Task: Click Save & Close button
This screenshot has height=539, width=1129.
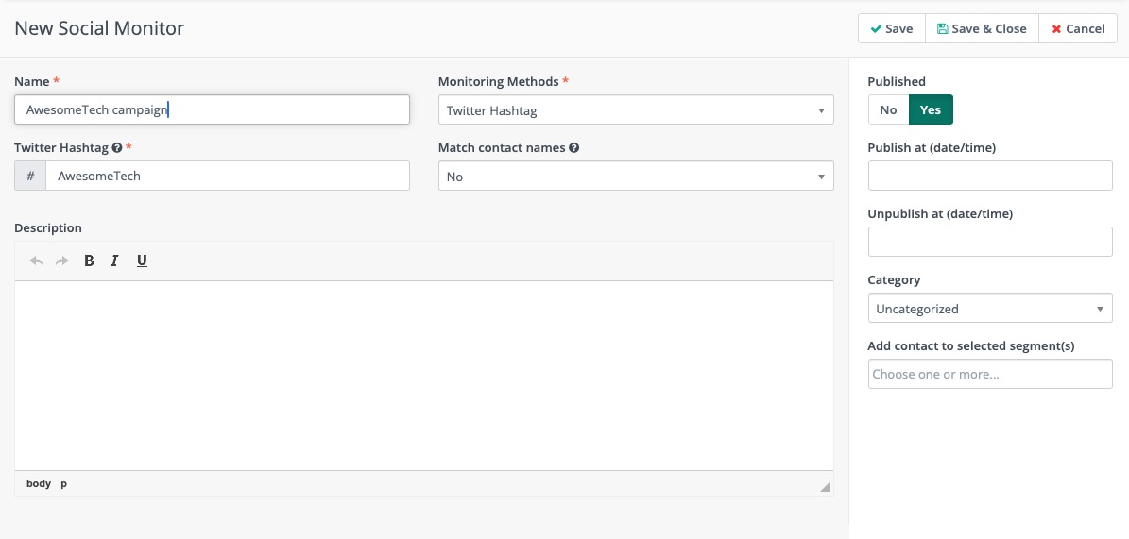Action: click(982, 28)
